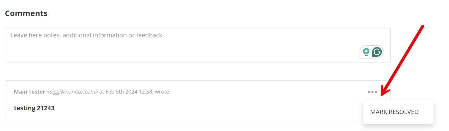
Task: Click the green lightbulb suggestion icon
Action: 366,52
